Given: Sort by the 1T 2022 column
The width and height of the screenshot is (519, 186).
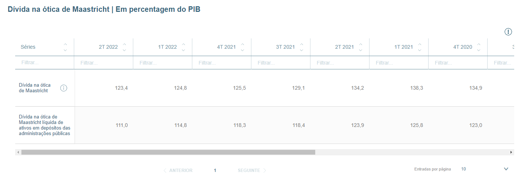Looking at the screenshot, I should click(183, 47).
